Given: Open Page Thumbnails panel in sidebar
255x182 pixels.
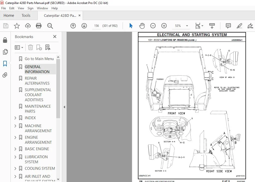Looking at the screenshot, I should [x=5, y=52].
